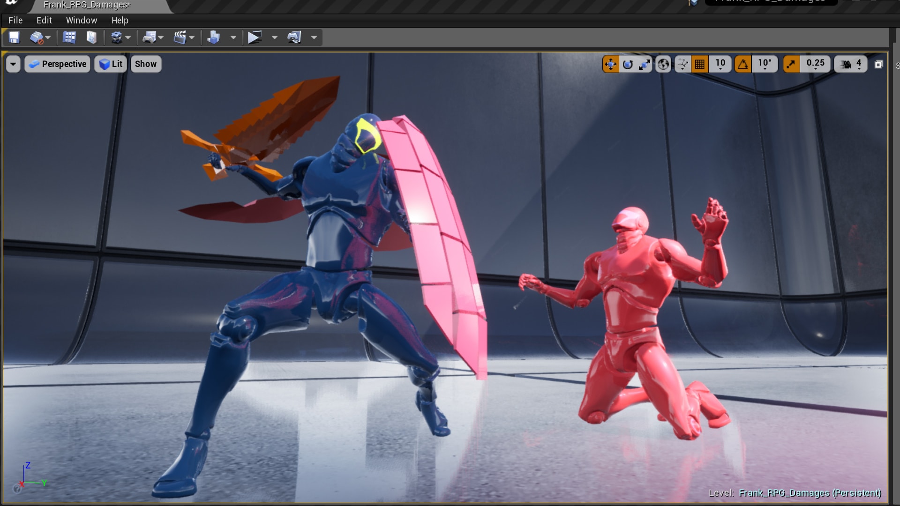Select the translate gizmo mode

tap(610, 64)
